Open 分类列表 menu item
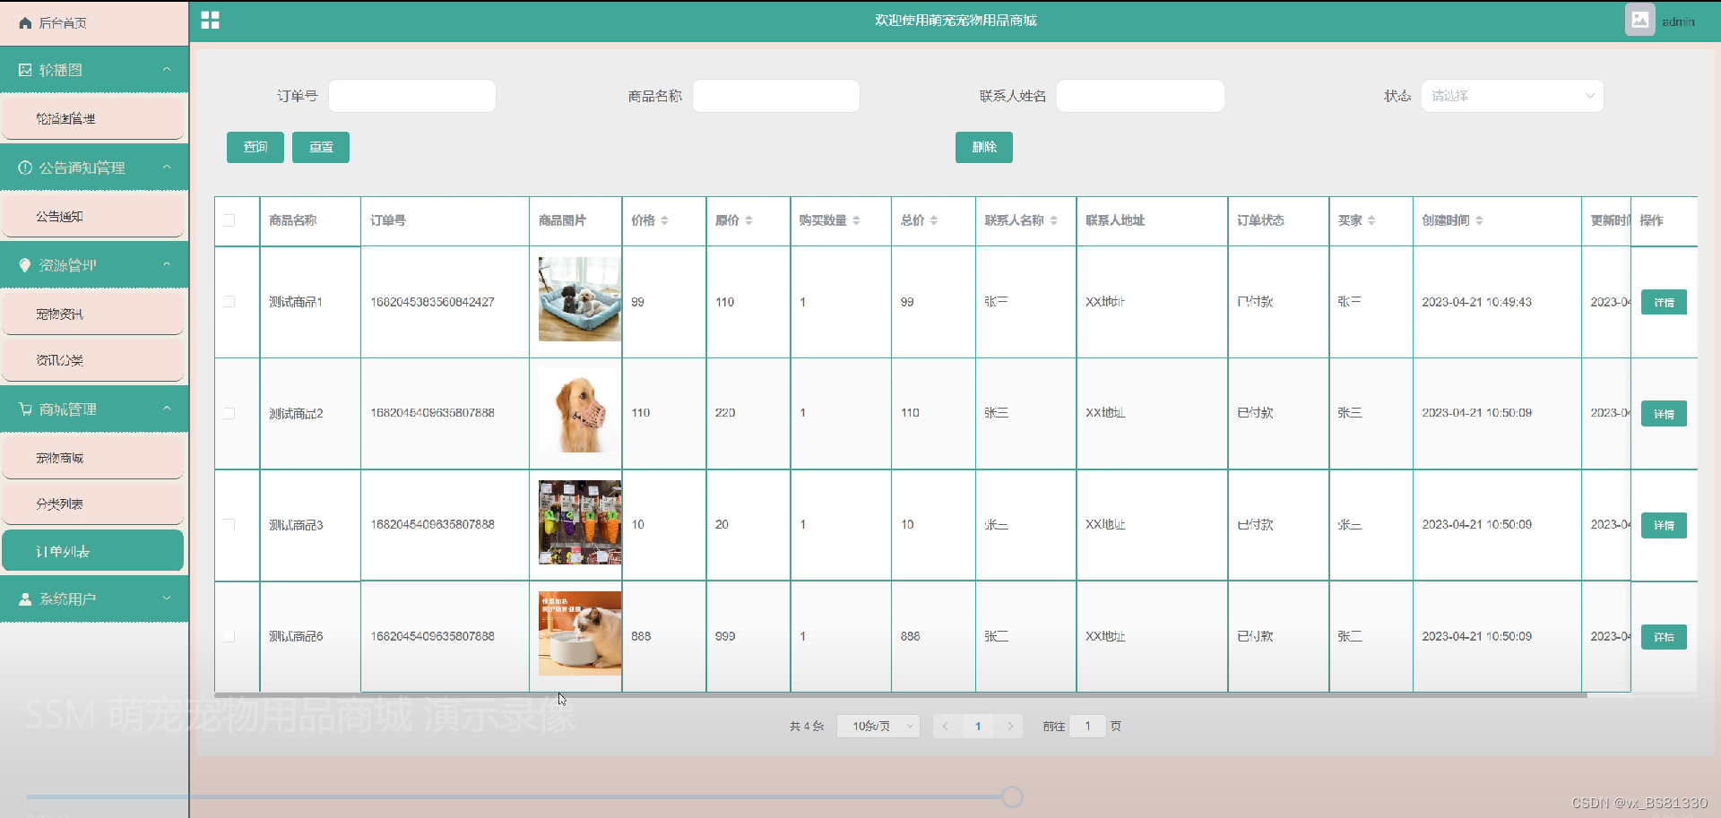Viewport: 1721px width, 818px height. (x=93, y=504)
